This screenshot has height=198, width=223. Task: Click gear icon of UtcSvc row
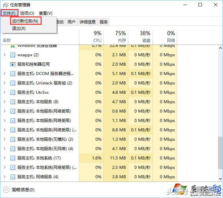pos(13,92)
